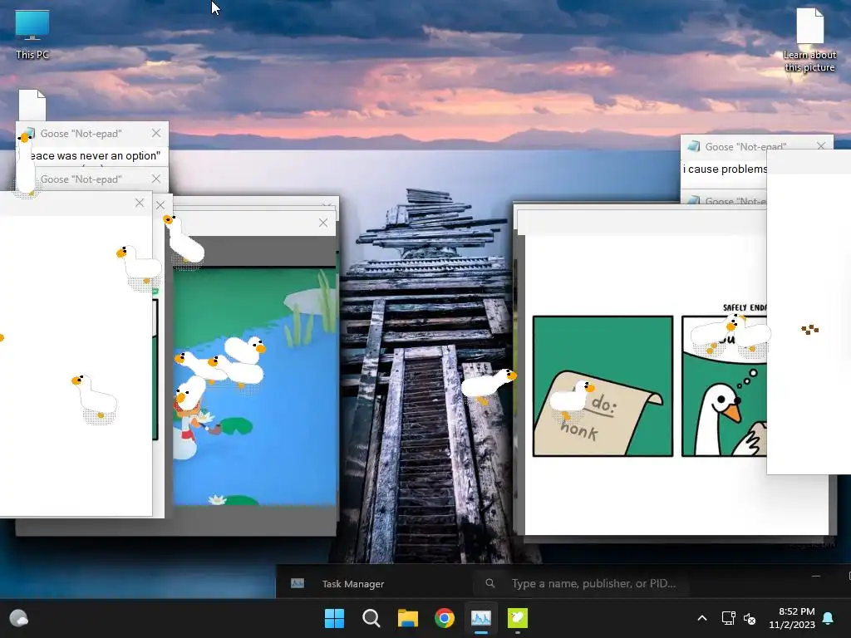The image size is (851, 638).
Task: Open Google Chrome from taskbar
Action: point(445,618)
